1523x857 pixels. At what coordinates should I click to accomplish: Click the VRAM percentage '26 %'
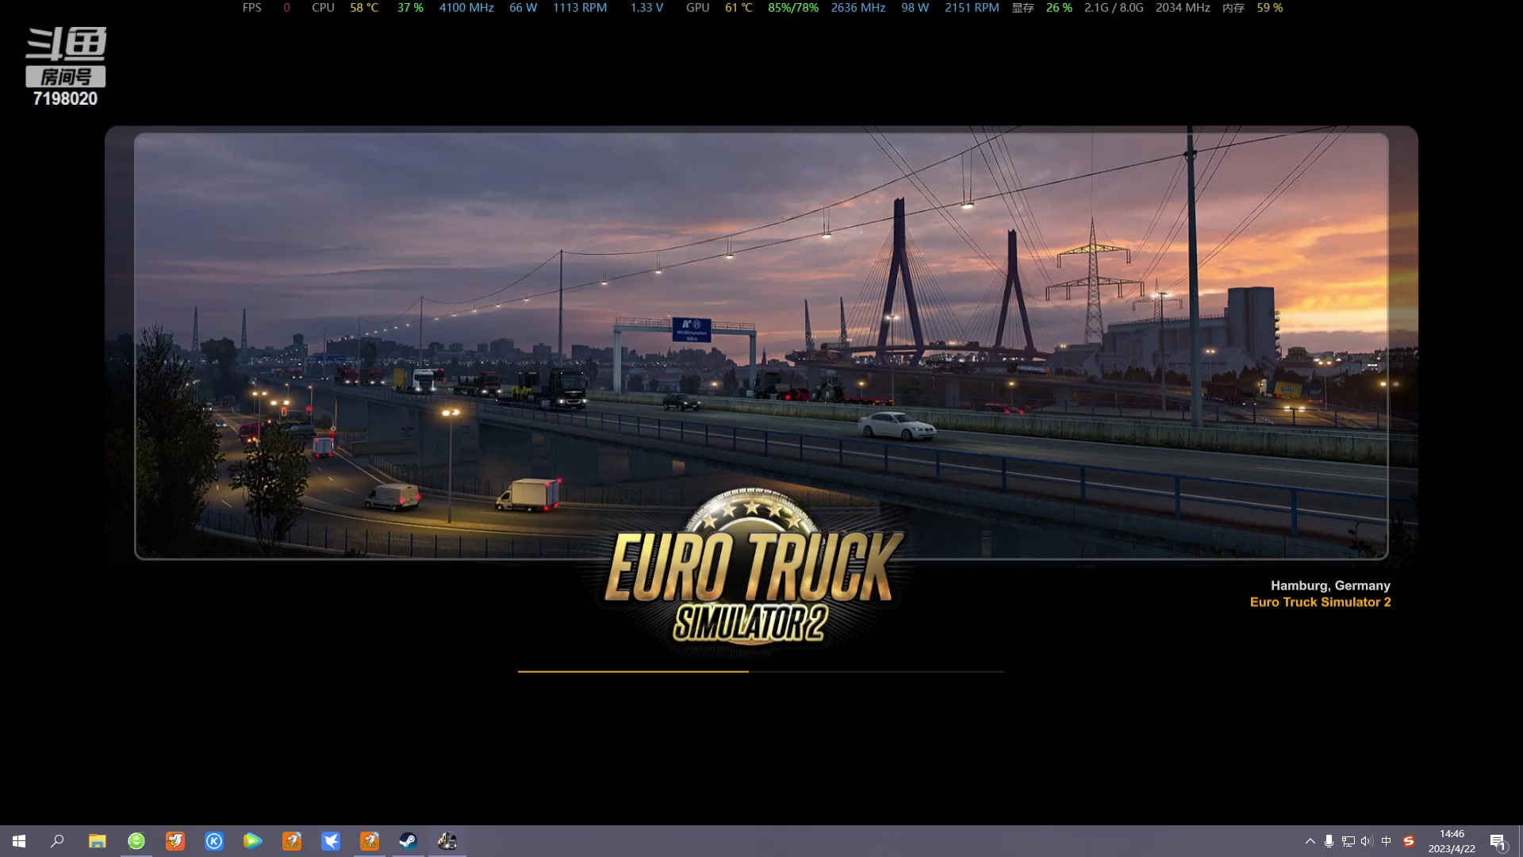click(1059, 7)
